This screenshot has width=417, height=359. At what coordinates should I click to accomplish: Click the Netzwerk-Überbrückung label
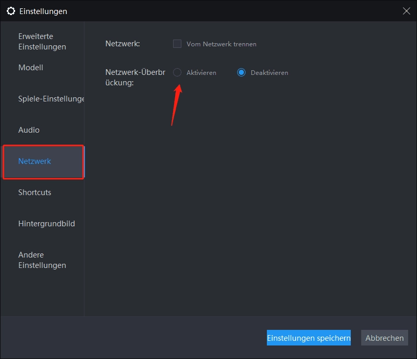(135, 78)
